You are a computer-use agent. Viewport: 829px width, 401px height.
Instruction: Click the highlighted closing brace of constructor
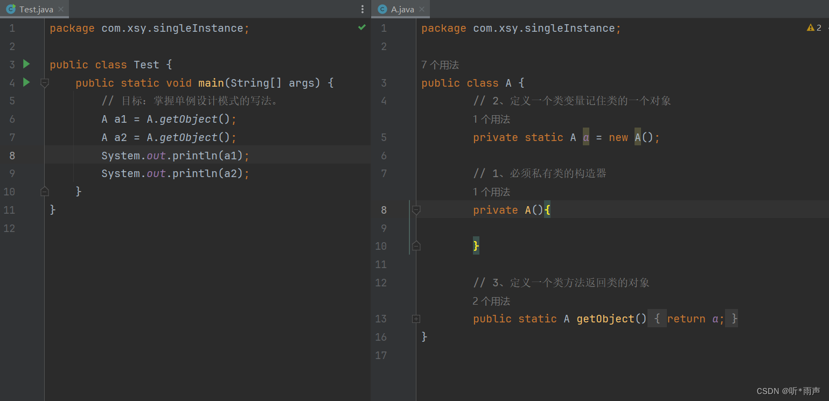(x=476, y=246)
